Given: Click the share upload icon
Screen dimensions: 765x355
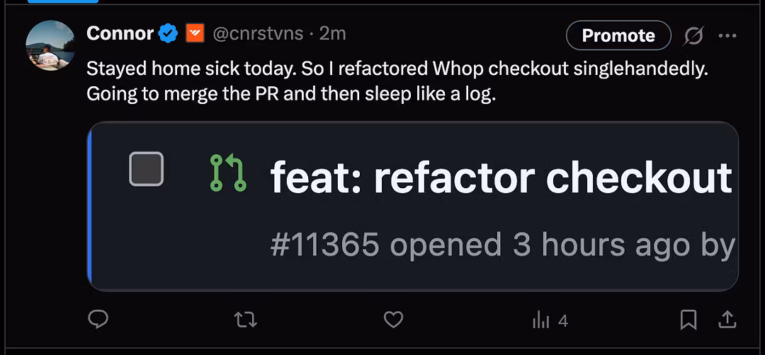Looking at the screenshot, I should pos(727,320).
